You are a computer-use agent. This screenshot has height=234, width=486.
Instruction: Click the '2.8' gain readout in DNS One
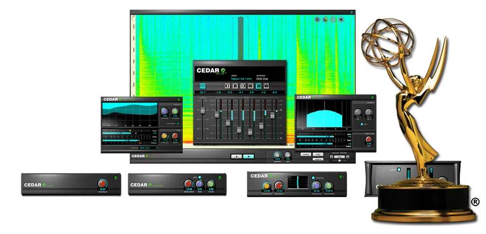pyautogui.click(x=251, y=92)
